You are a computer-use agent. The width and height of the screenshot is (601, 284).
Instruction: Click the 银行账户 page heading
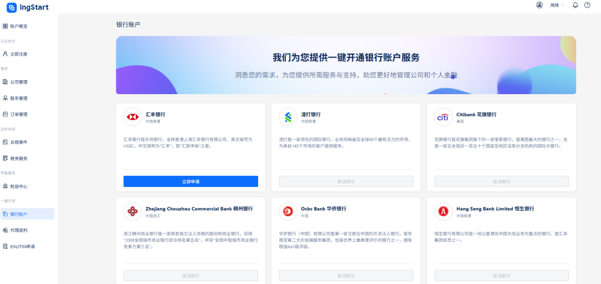128,24
